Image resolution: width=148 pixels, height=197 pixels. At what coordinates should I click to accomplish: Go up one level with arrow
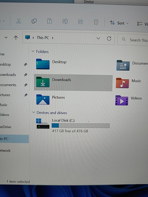click(16, 38)
